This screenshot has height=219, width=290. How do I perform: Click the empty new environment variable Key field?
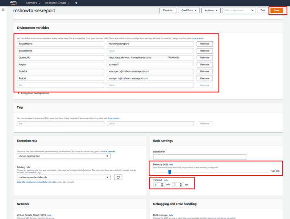coord(60,85)
